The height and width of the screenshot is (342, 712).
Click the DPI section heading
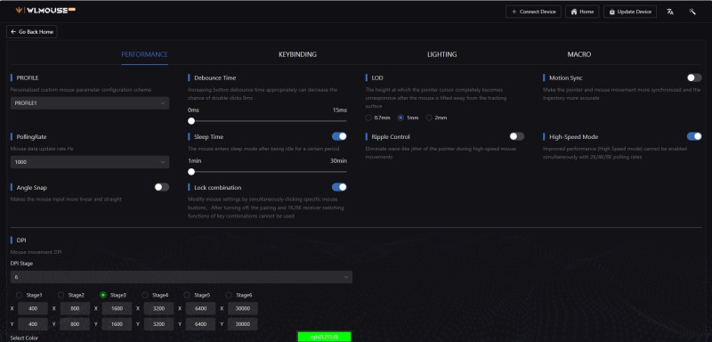pyautogui.click(x=21, y=240)
